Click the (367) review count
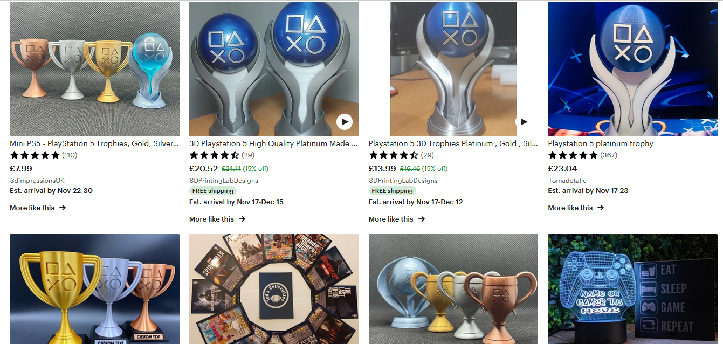Screen dimensions: 723x344 pos(609,155)
